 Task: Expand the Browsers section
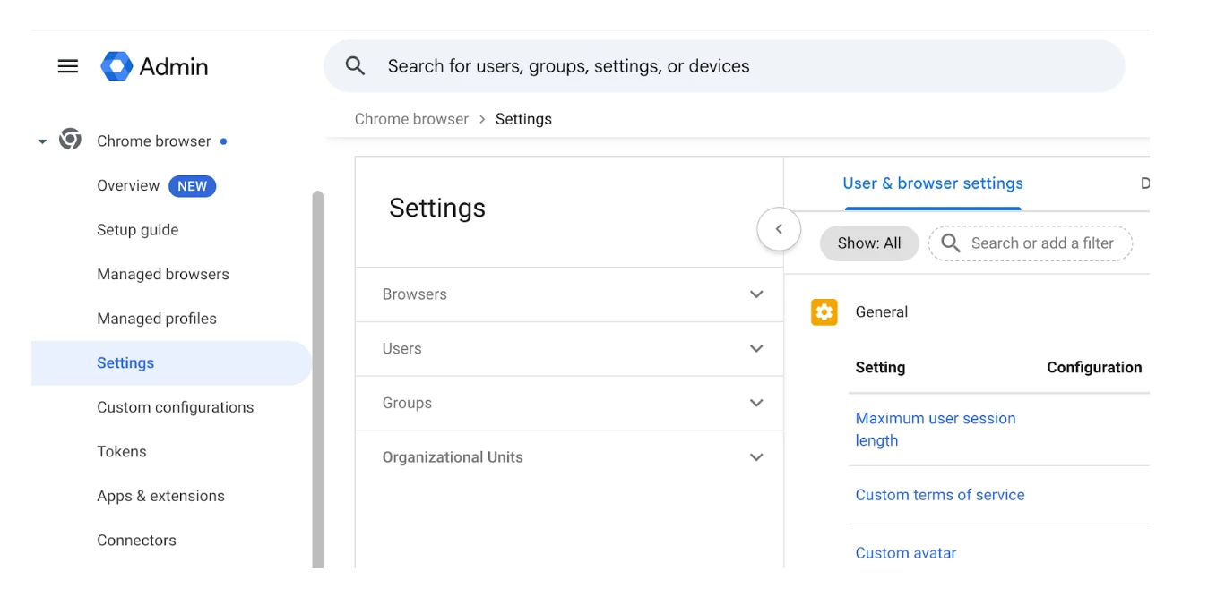tap(756, 294)
